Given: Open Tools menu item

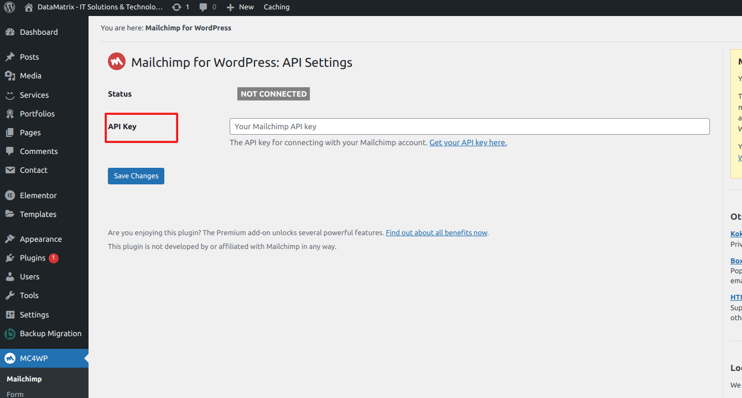Looking at the screenshot, I should point(44,295).
